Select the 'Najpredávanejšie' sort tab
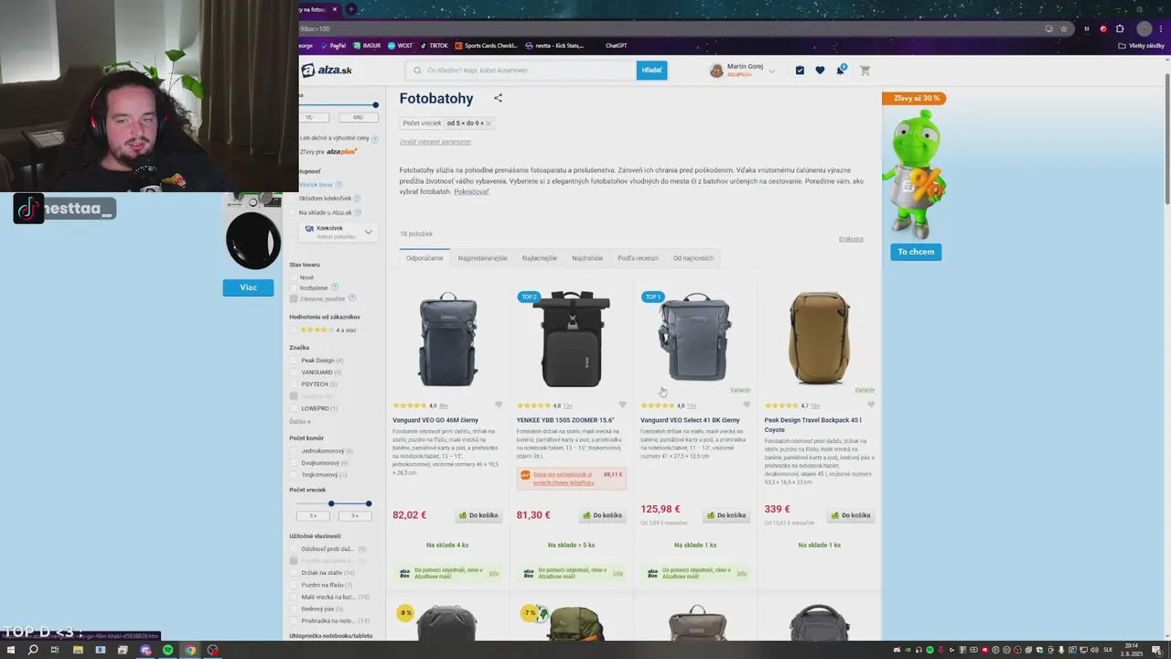 [482, 258]
